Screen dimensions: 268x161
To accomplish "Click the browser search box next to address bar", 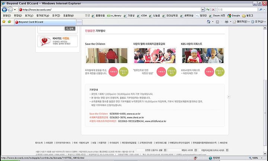I will (x=237, y=10).
